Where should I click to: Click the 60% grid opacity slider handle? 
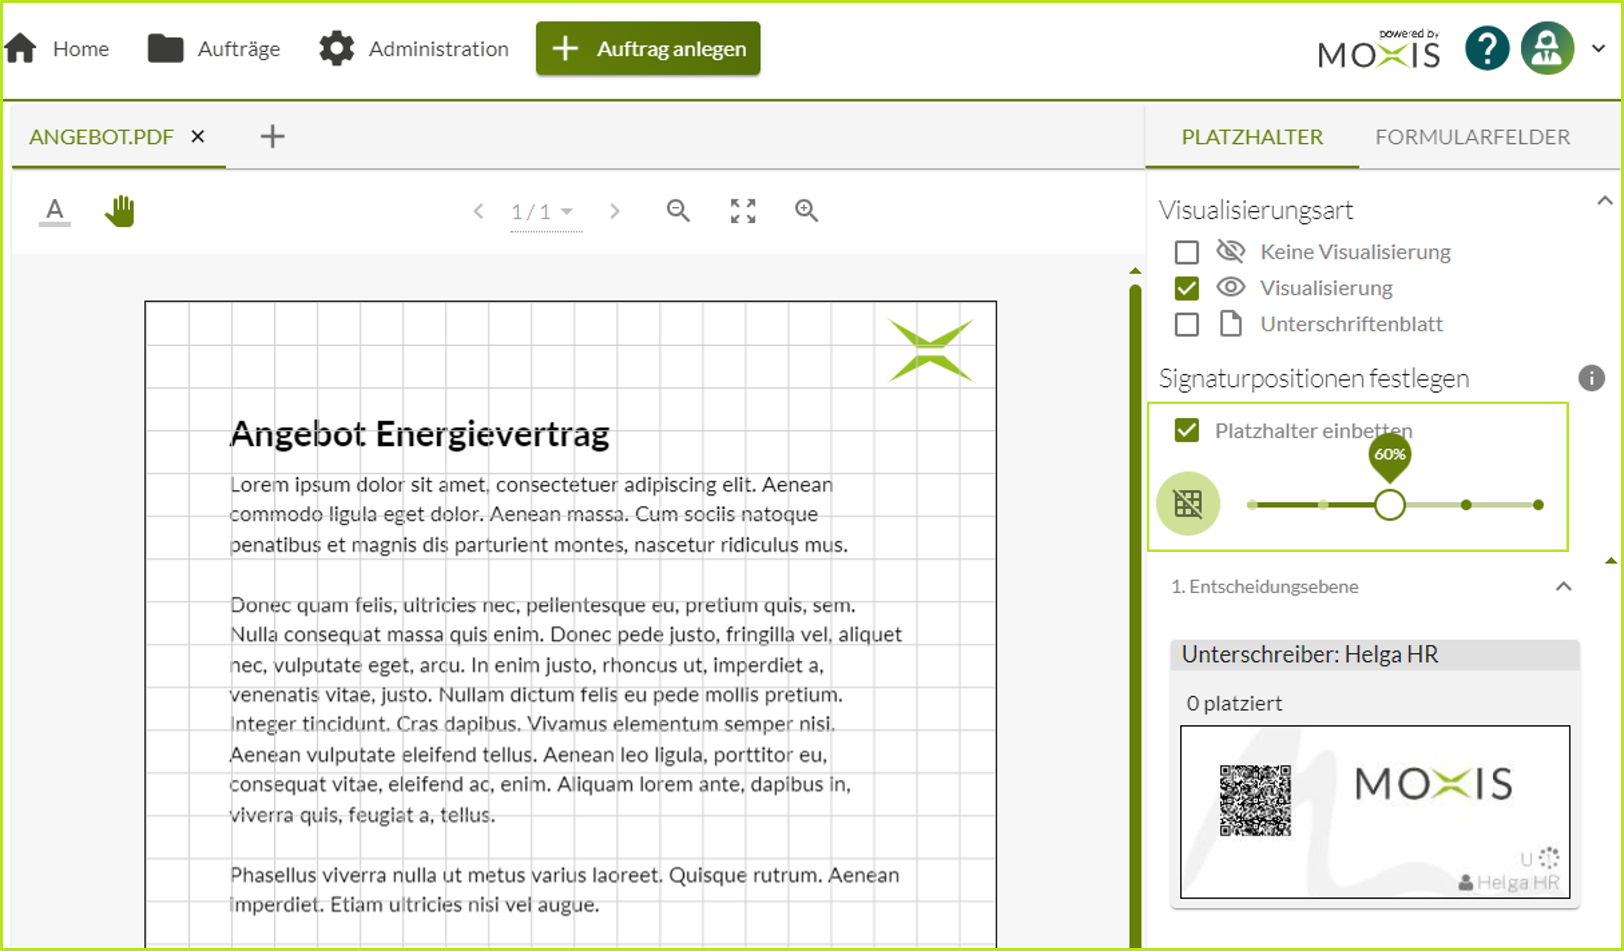point(1390,505)
